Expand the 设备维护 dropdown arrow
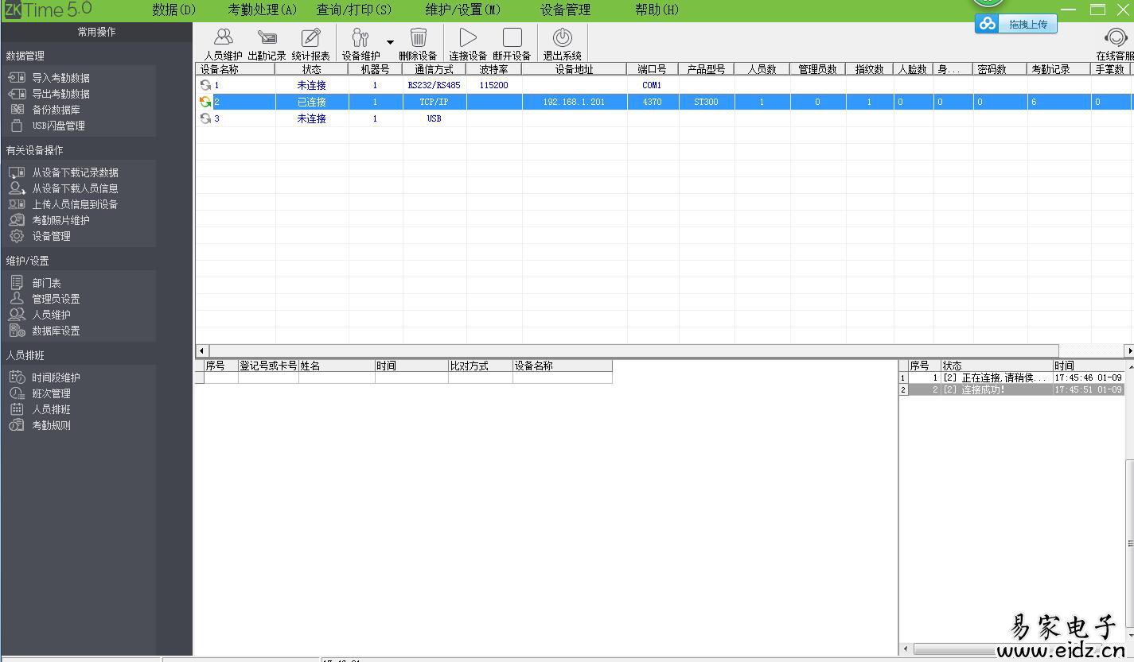The image size is (1134, 662). (x=390, y=42)
